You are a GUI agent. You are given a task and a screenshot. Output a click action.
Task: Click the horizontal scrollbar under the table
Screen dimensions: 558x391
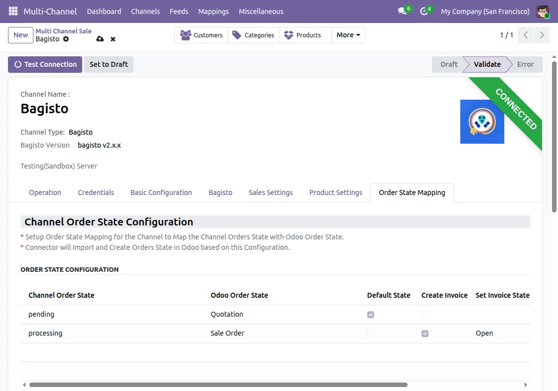pos(218,385)
